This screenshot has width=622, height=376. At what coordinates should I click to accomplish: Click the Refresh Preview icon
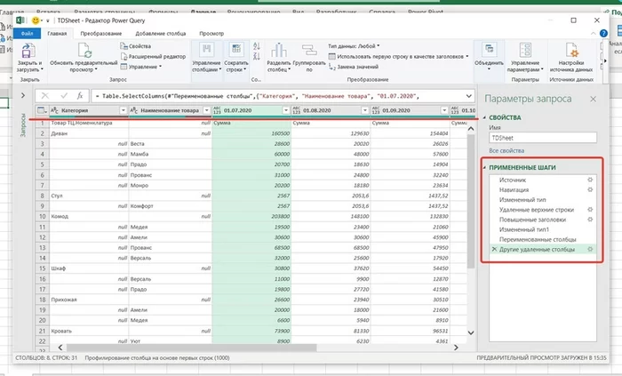[x=84, y=52]
